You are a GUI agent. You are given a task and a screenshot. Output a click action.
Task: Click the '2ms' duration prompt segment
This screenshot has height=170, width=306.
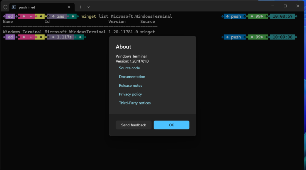(57, 16)
